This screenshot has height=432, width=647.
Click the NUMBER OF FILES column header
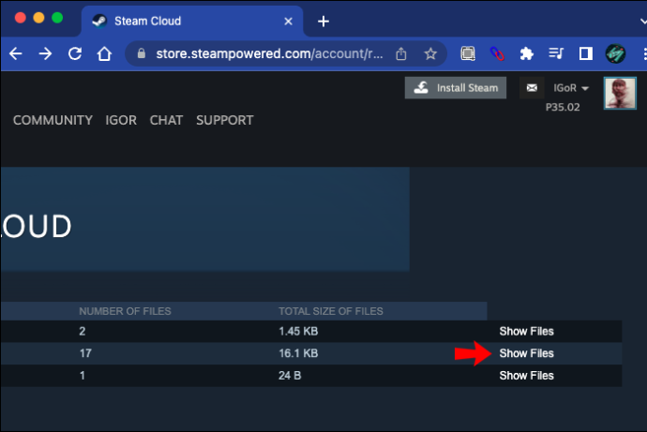(x=125, y=311)
